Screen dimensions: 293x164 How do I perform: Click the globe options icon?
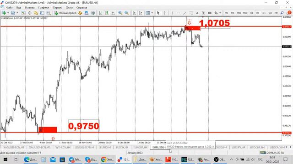tap(92, 13)
